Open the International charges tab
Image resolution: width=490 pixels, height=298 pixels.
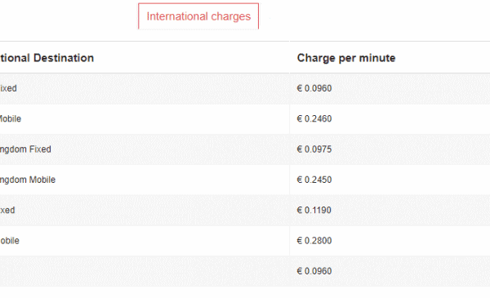198,16
